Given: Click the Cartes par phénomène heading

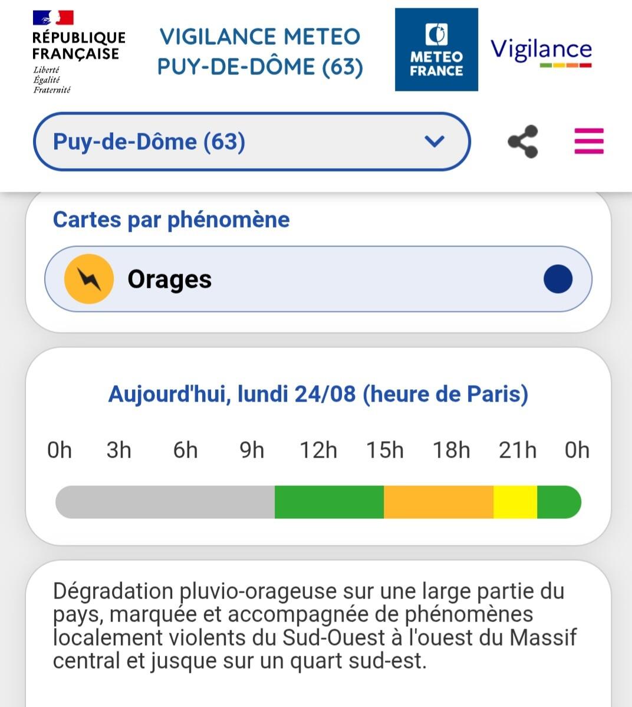Looking at the screenshot, I should [x=172, y=220].
